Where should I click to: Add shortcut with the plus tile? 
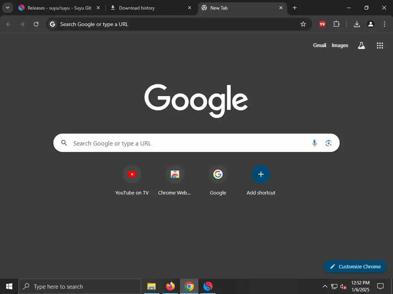pos(261,181)
